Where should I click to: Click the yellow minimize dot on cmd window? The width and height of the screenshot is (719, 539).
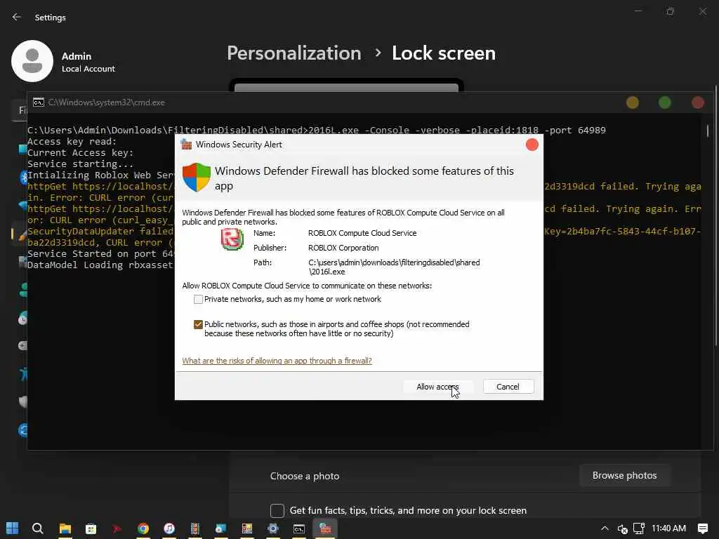tap(633, 102)
